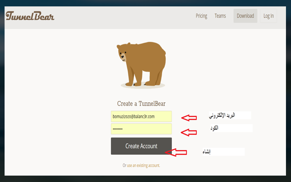The image size is (291, 182).
Task: Go to the Teams page
Action: tap(220, 16)
